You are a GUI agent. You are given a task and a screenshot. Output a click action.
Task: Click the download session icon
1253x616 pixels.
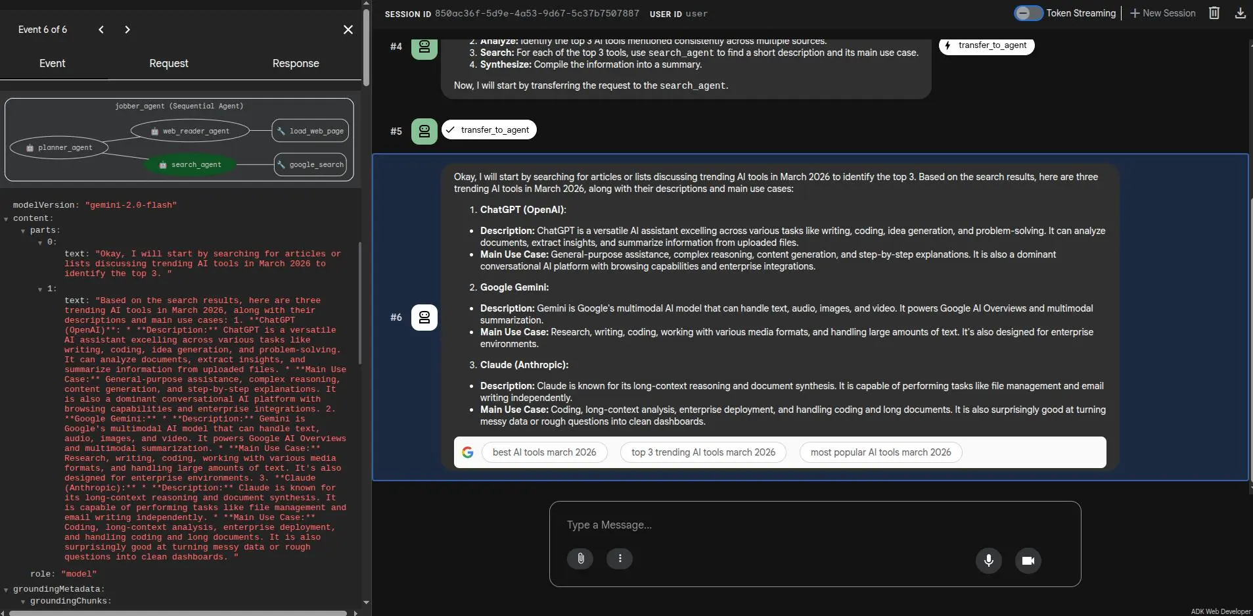1240,13
